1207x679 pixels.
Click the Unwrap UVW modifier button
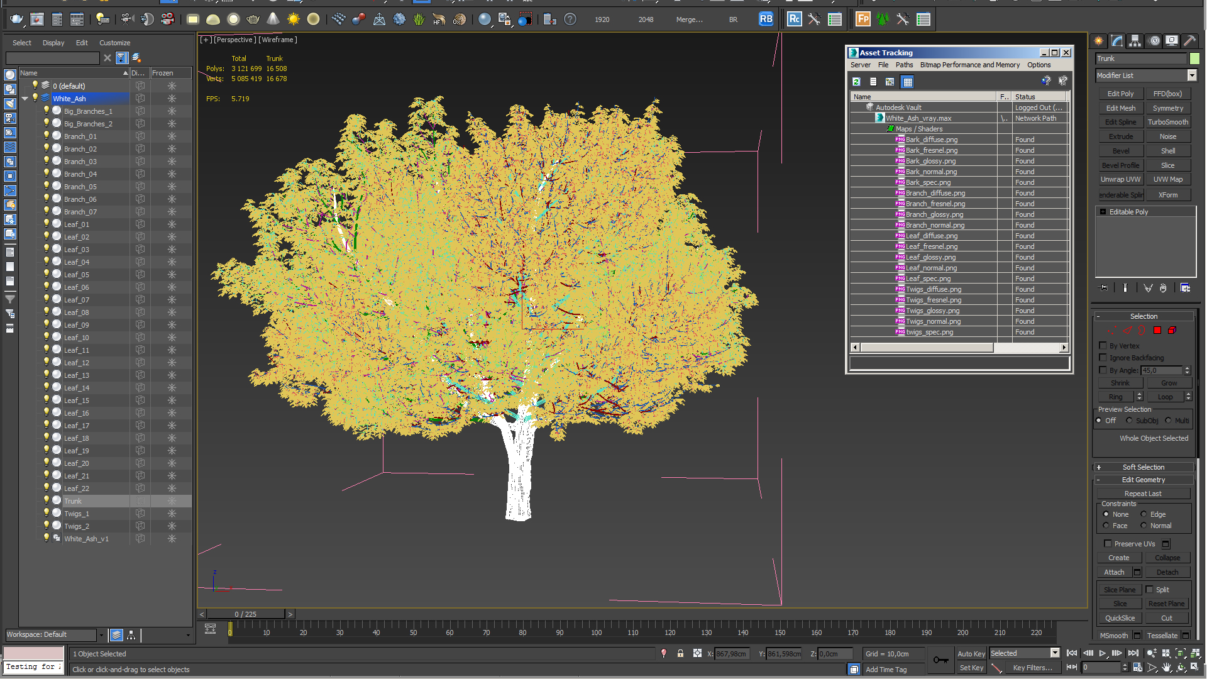[x=1120, y=179]
